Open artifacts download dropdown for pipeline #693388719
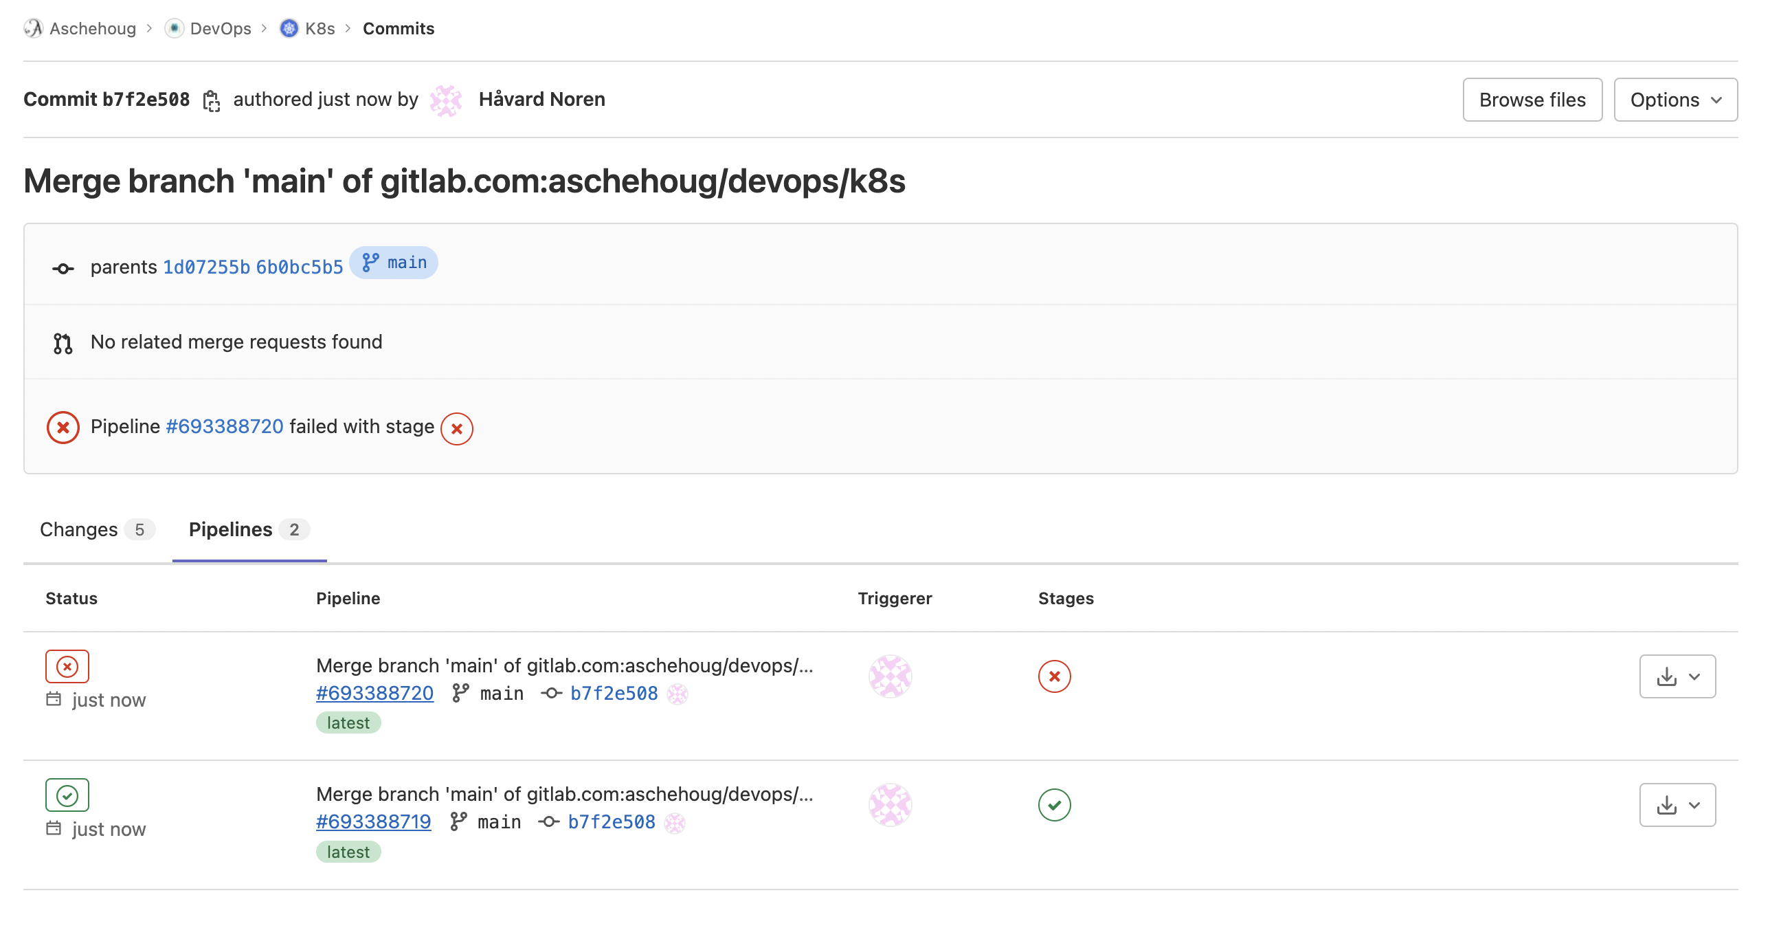Viewport: 1781px width, 928px height. [1677, 804]
